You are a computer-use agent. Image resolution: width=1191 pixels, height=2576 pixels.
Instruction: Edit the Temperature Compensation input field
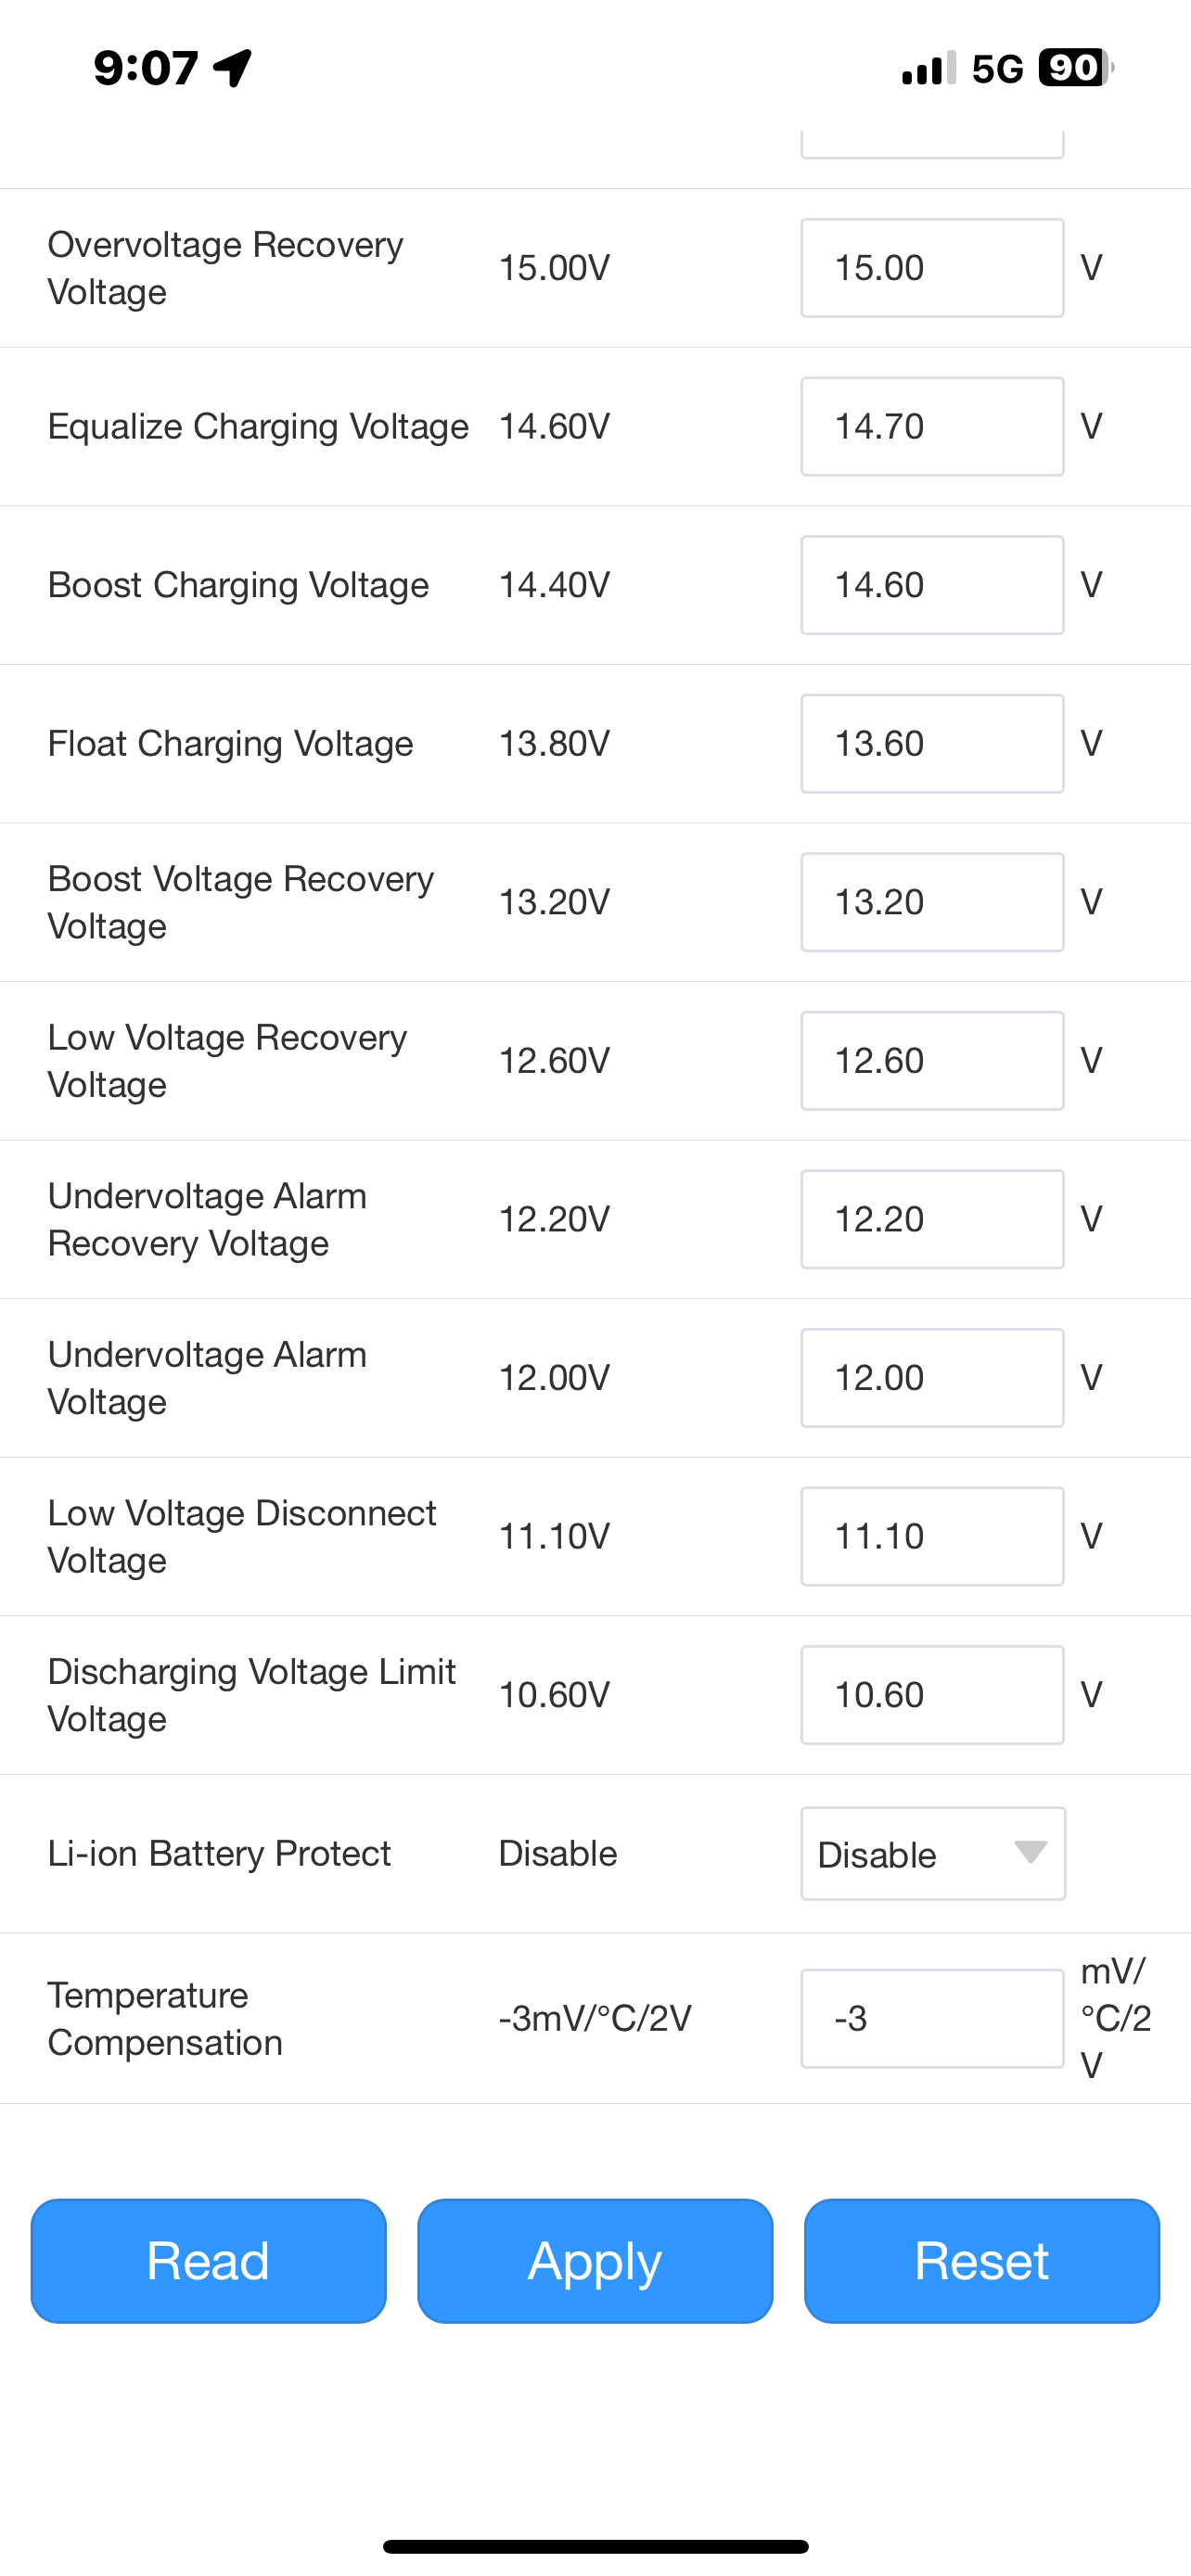coord(932,2018)
